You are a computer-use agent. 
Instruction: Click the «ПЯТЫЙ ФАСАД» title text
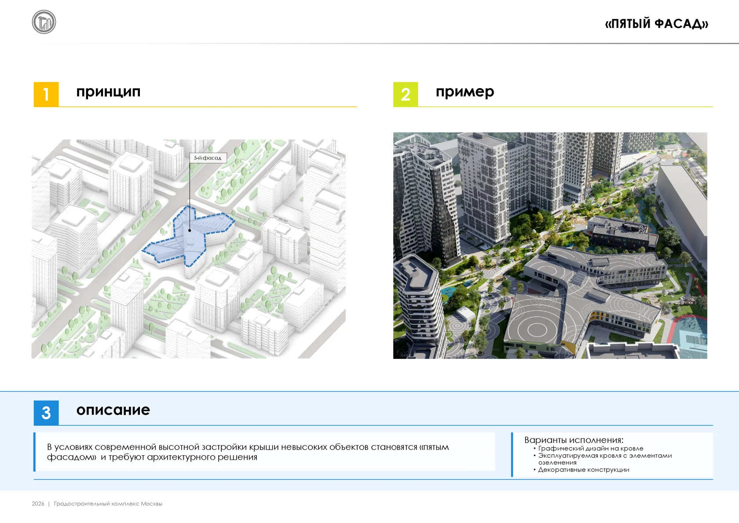point(656,23)
